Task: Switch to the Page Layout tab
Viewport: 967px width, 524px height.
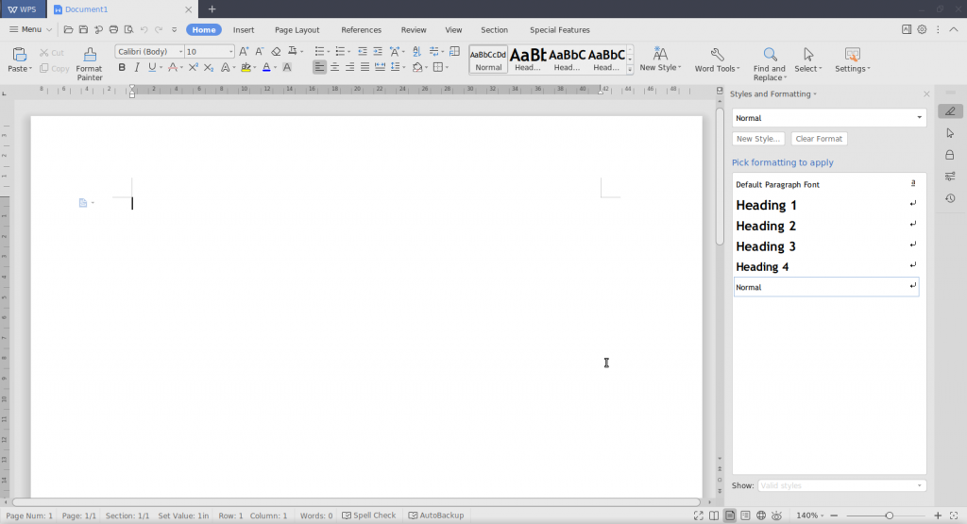Action: 297,29
